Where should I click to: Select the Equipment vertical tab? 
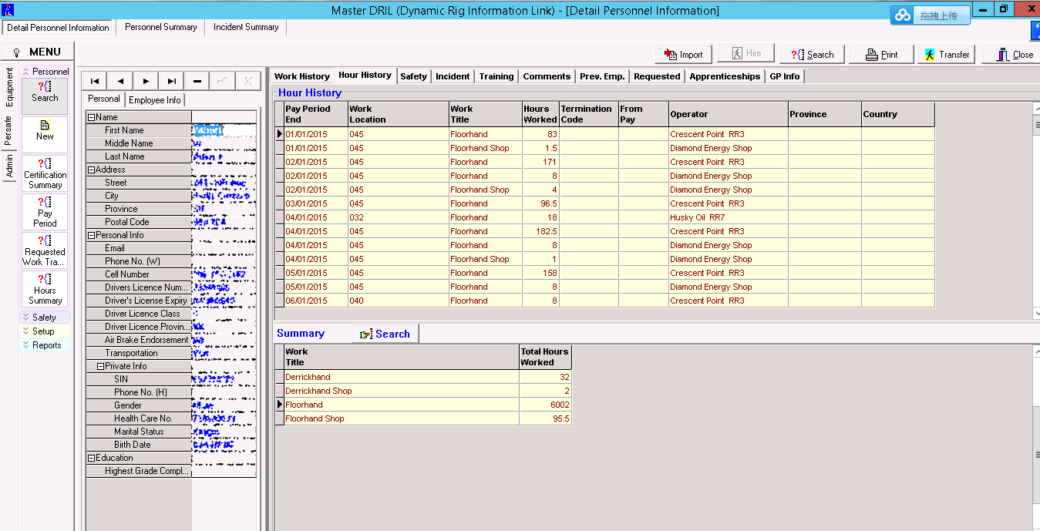[x=9, y=87]
